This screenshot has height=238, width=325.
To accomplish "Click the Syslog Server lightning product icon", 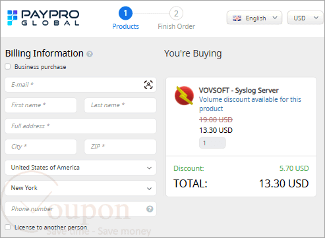I will (x=184, y=95).
